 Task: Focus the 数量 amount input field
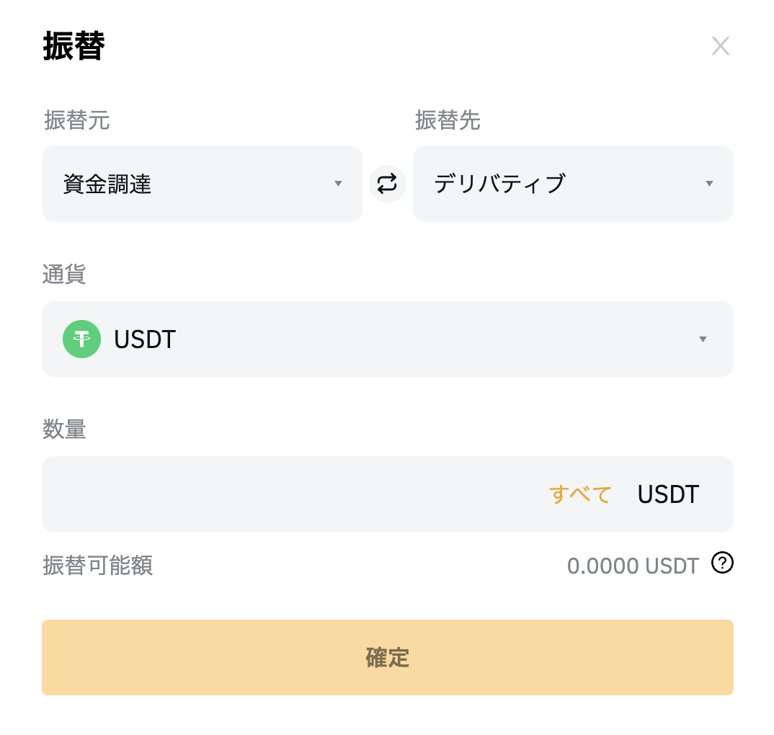[388, 494]
